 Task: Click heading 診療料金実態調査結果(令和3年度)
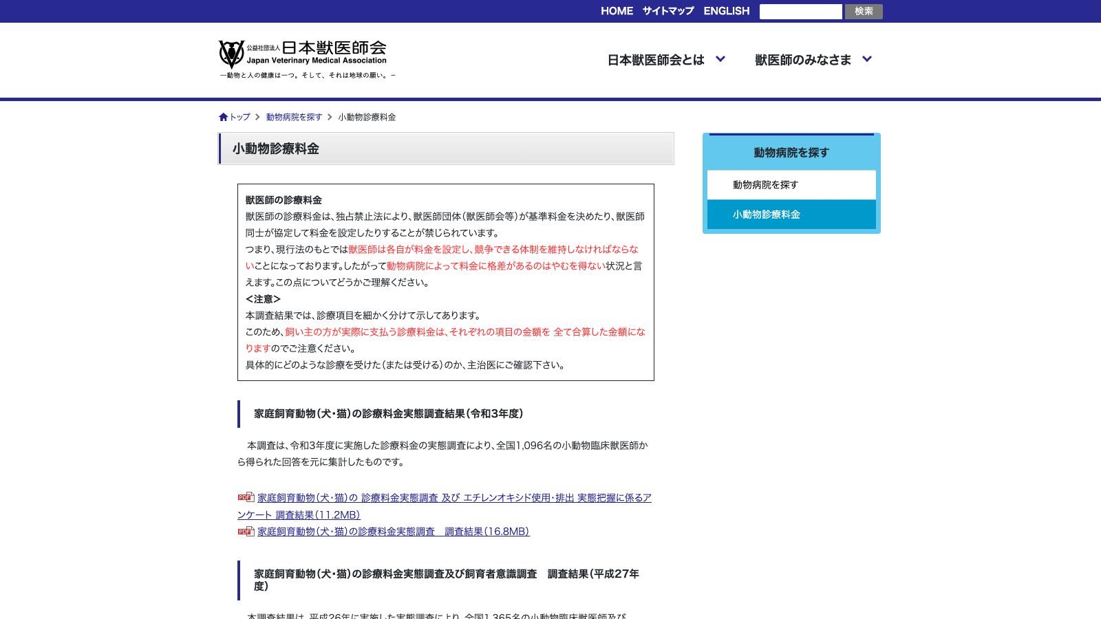[x=389, y=413]
